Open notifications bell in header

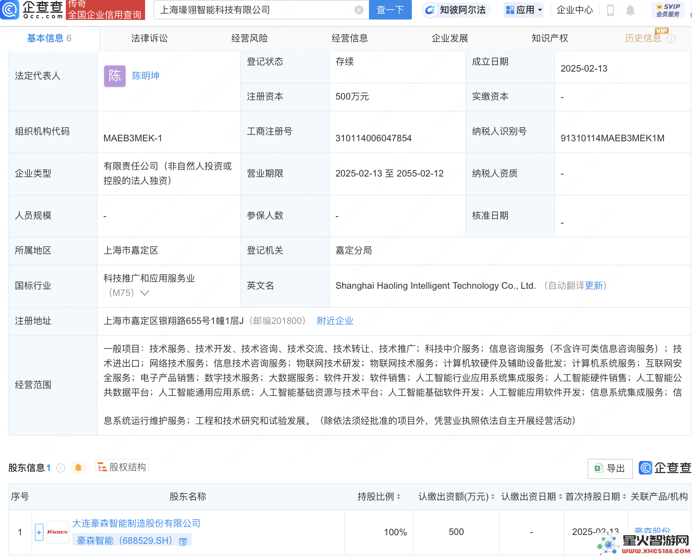[x=630, y=10]
